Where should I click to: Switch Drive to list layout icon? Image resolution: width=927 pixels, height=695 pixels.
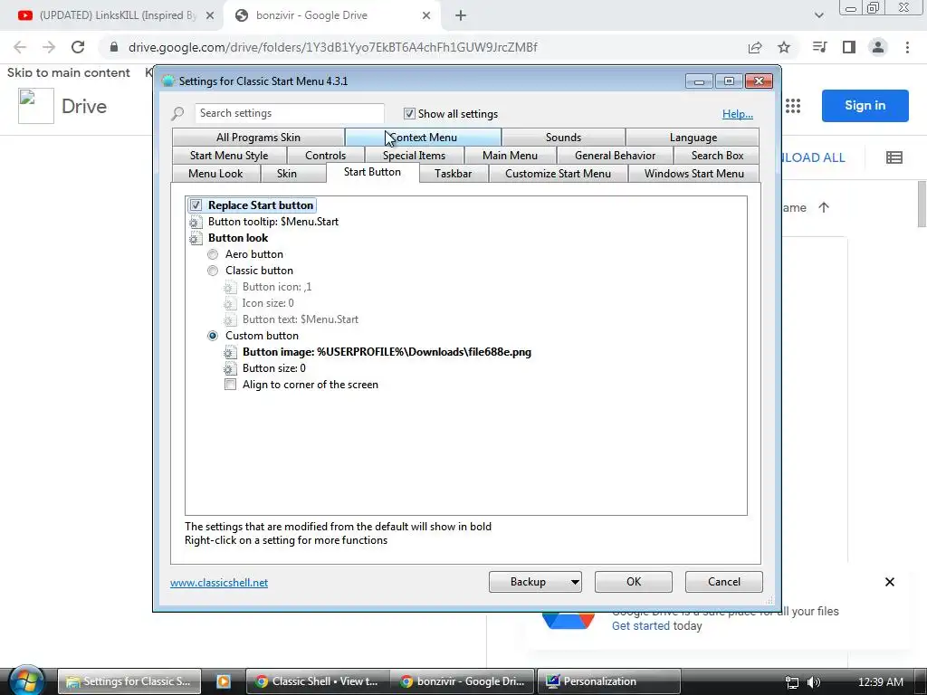point(894,157)
